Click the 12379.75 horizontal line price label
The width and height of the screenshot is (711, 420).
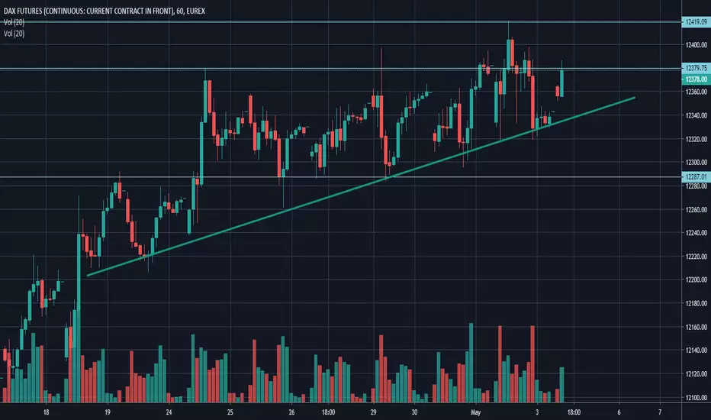coord(696,68)
